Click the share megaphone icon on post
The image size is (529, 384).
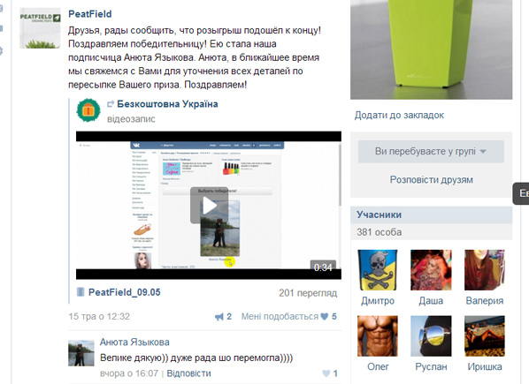[x=219, y=317]
